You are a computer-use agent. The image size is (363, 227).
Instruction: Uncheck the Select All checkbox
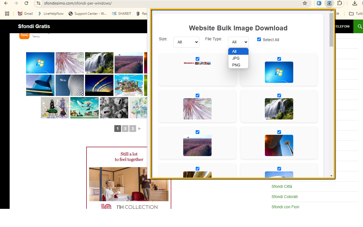[x=259, y=39]
